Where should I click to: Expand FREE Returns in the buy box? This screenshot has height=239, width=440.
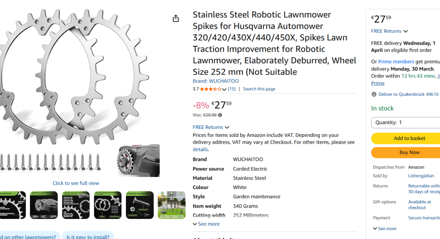pyautogui.click(x=389, y=31)
